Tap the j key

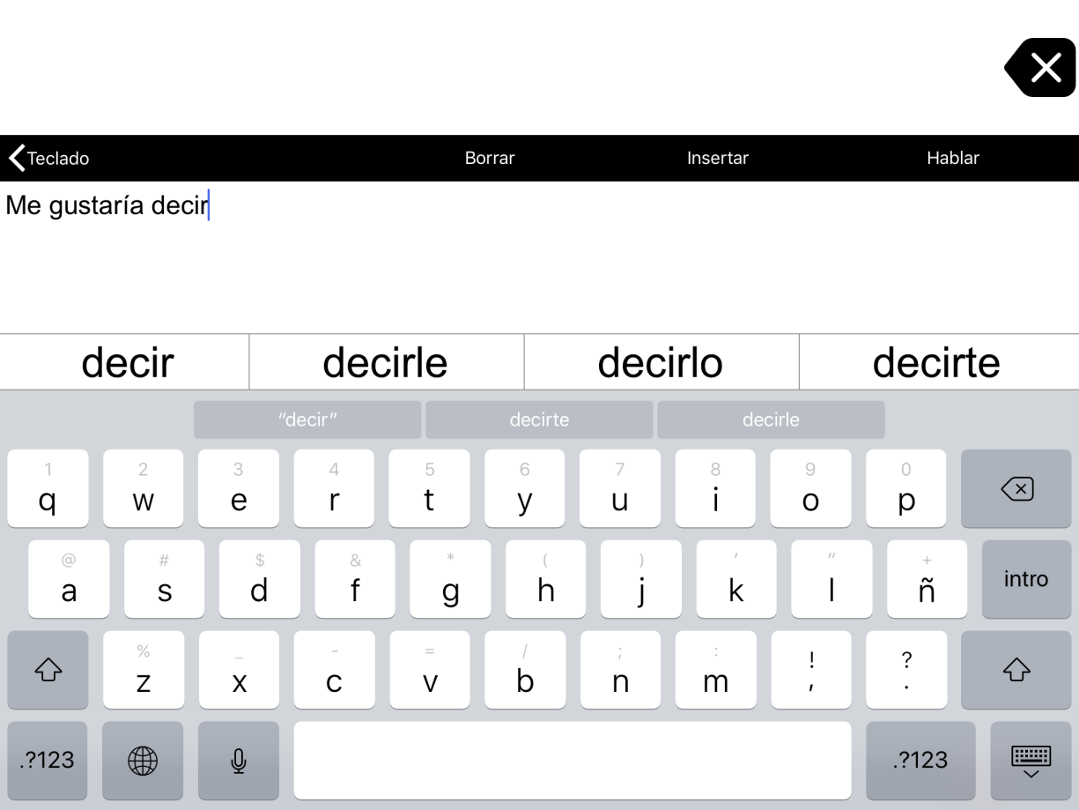pyautogui.click(x=640, y=579)
